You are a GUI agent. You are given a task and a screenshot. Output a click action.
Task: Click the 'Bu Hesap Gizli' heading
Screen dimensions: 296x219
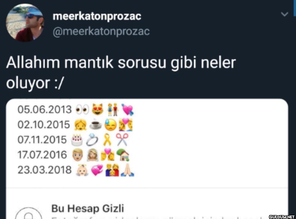tap(88, 208)
